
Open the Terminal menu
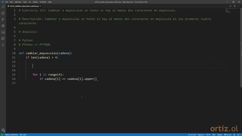43,2
